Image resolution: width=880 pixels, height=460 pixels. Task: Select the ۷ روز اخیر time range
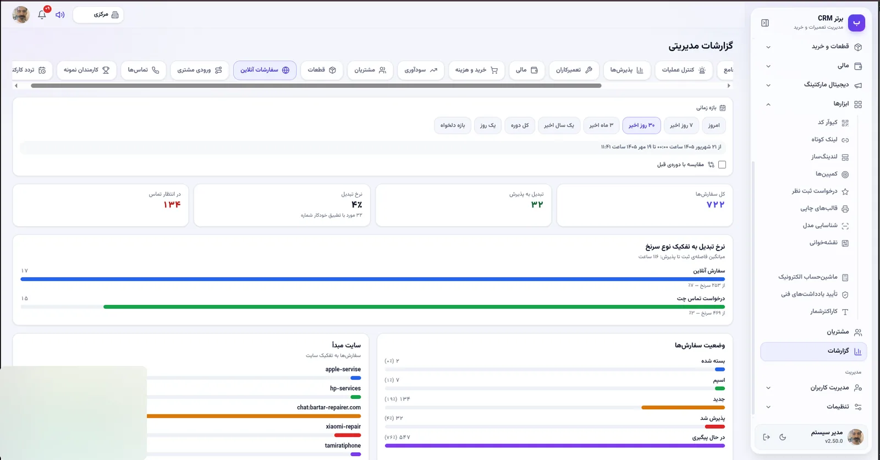(681, 125)
